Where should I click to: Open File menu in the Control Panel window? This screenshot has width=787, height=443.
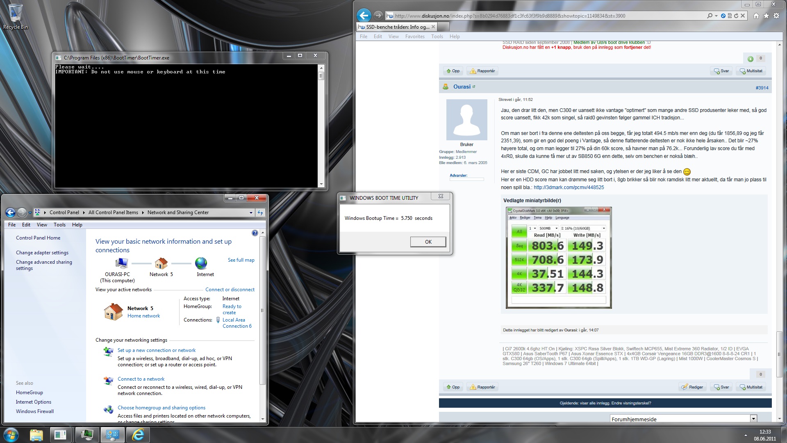pos(12,225)
